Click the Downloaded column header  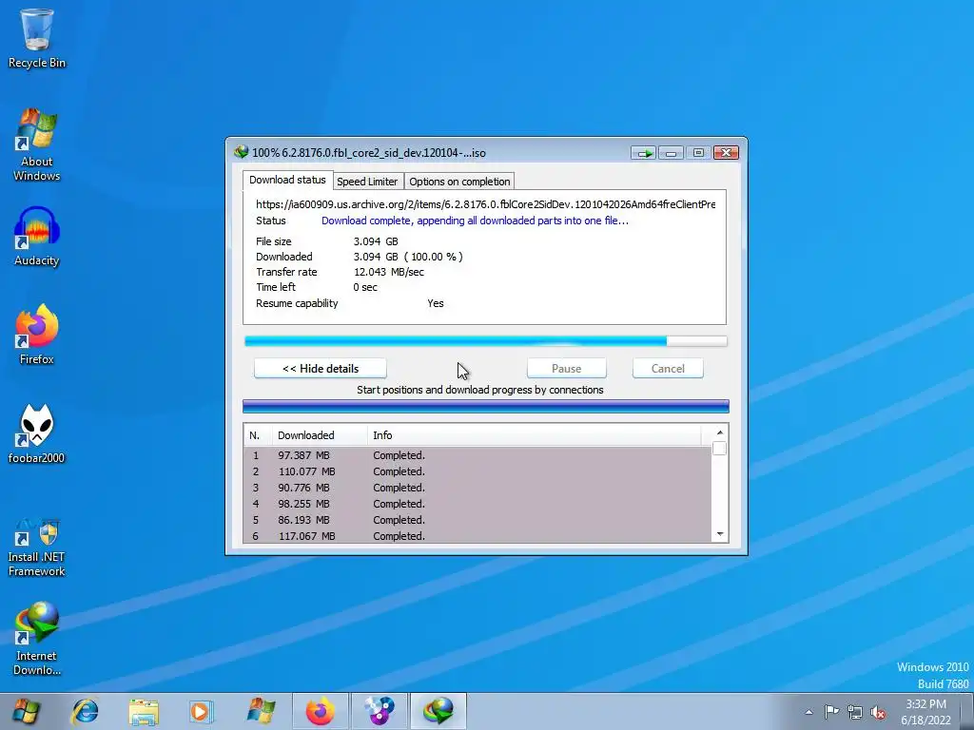320,435
